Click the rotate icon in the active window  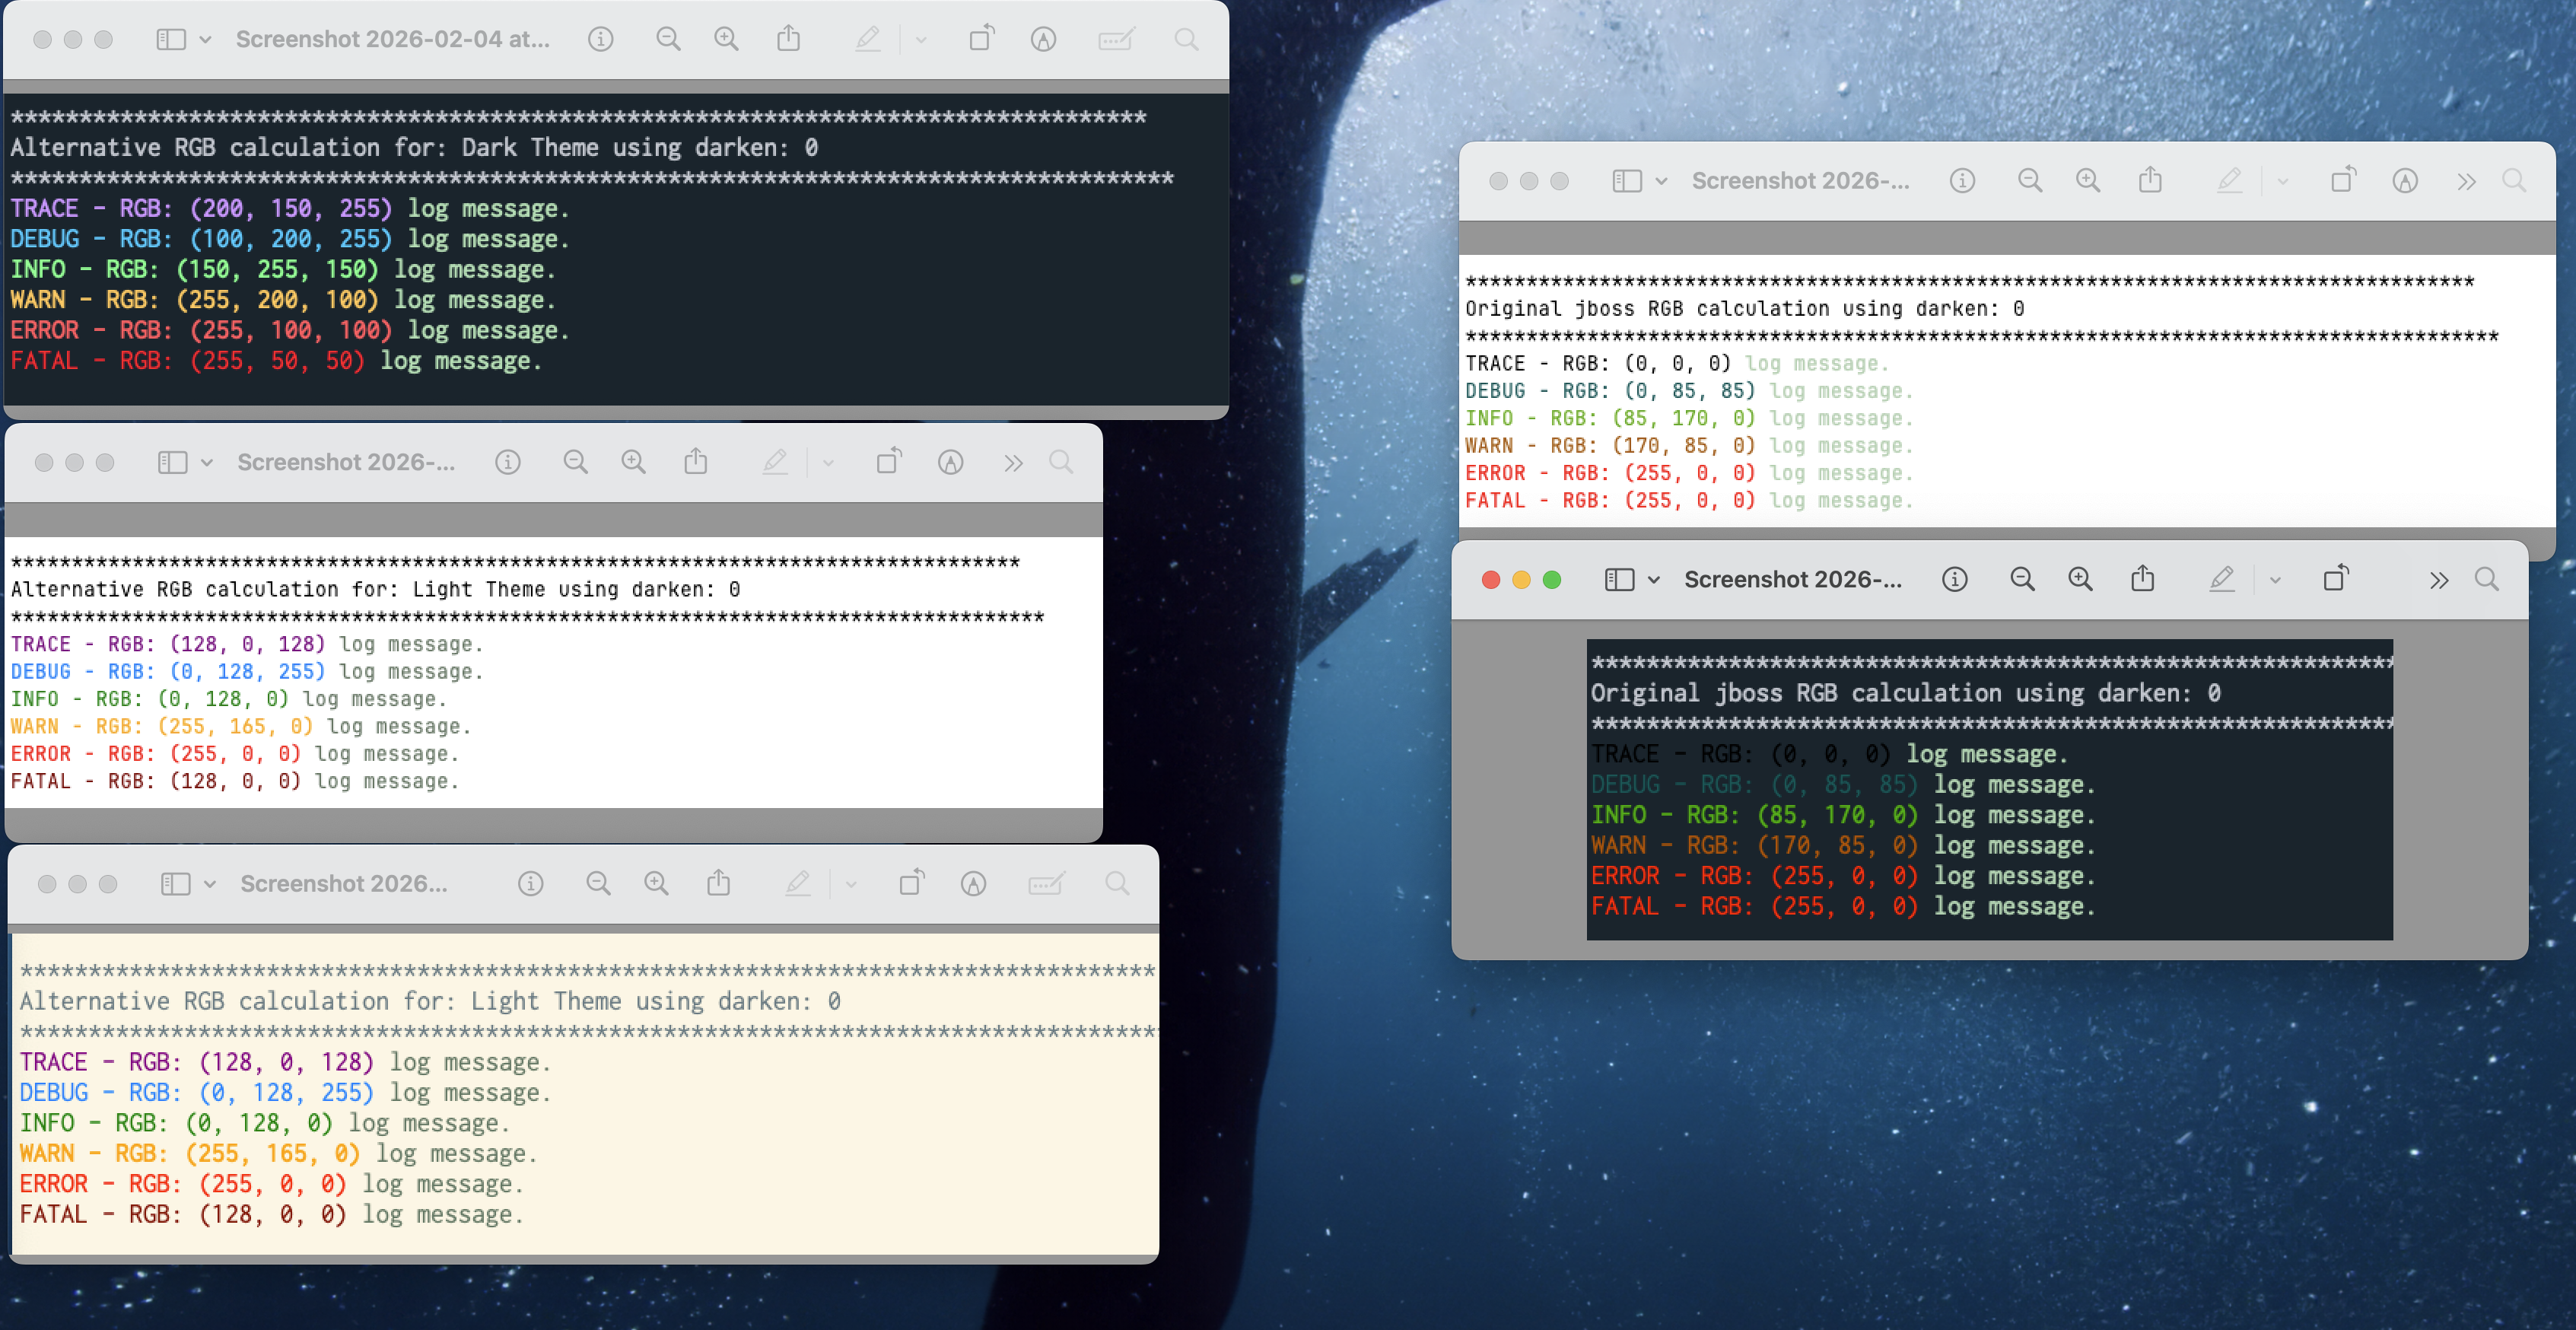click(x=2336, y=579)
